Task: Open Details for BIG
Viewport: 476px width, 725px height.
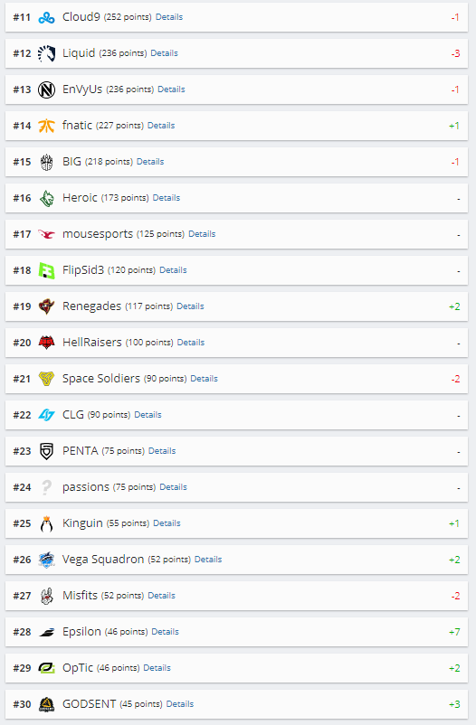Action: click(150, 162)
